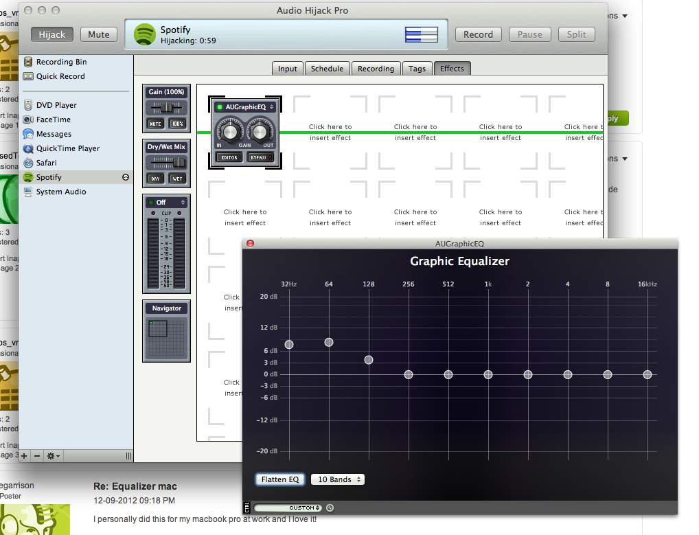The image size is (699, 535).
Task: Click the large Spotify logo in status display
Action: 144,34
